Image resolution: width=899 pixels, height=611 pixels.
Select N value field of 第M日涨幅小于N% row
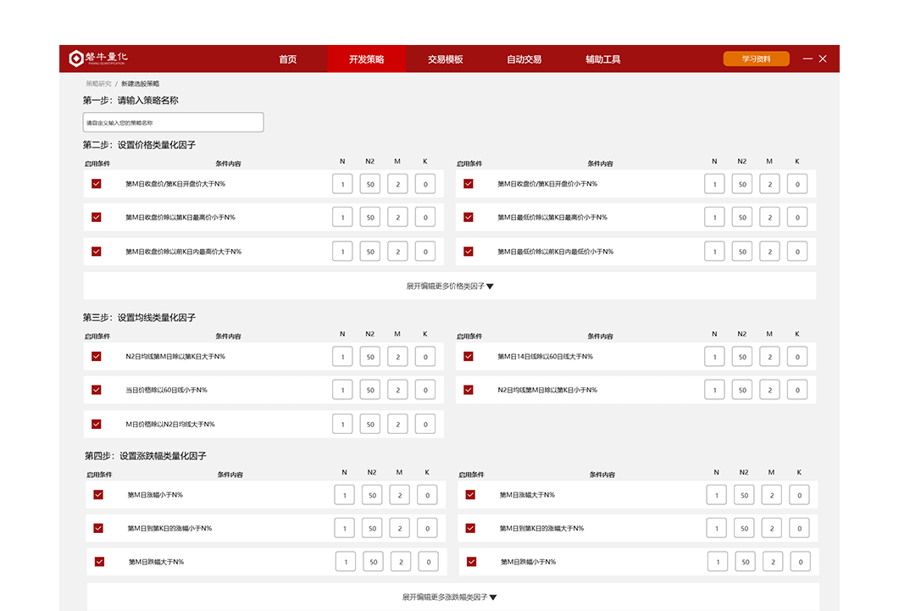point(344,495)
